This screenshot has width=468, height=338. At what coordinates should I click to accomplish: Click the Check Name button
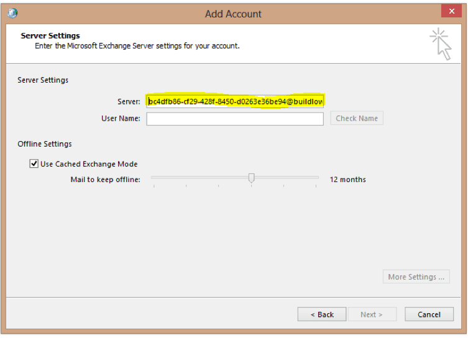click(x=357, y=119)
